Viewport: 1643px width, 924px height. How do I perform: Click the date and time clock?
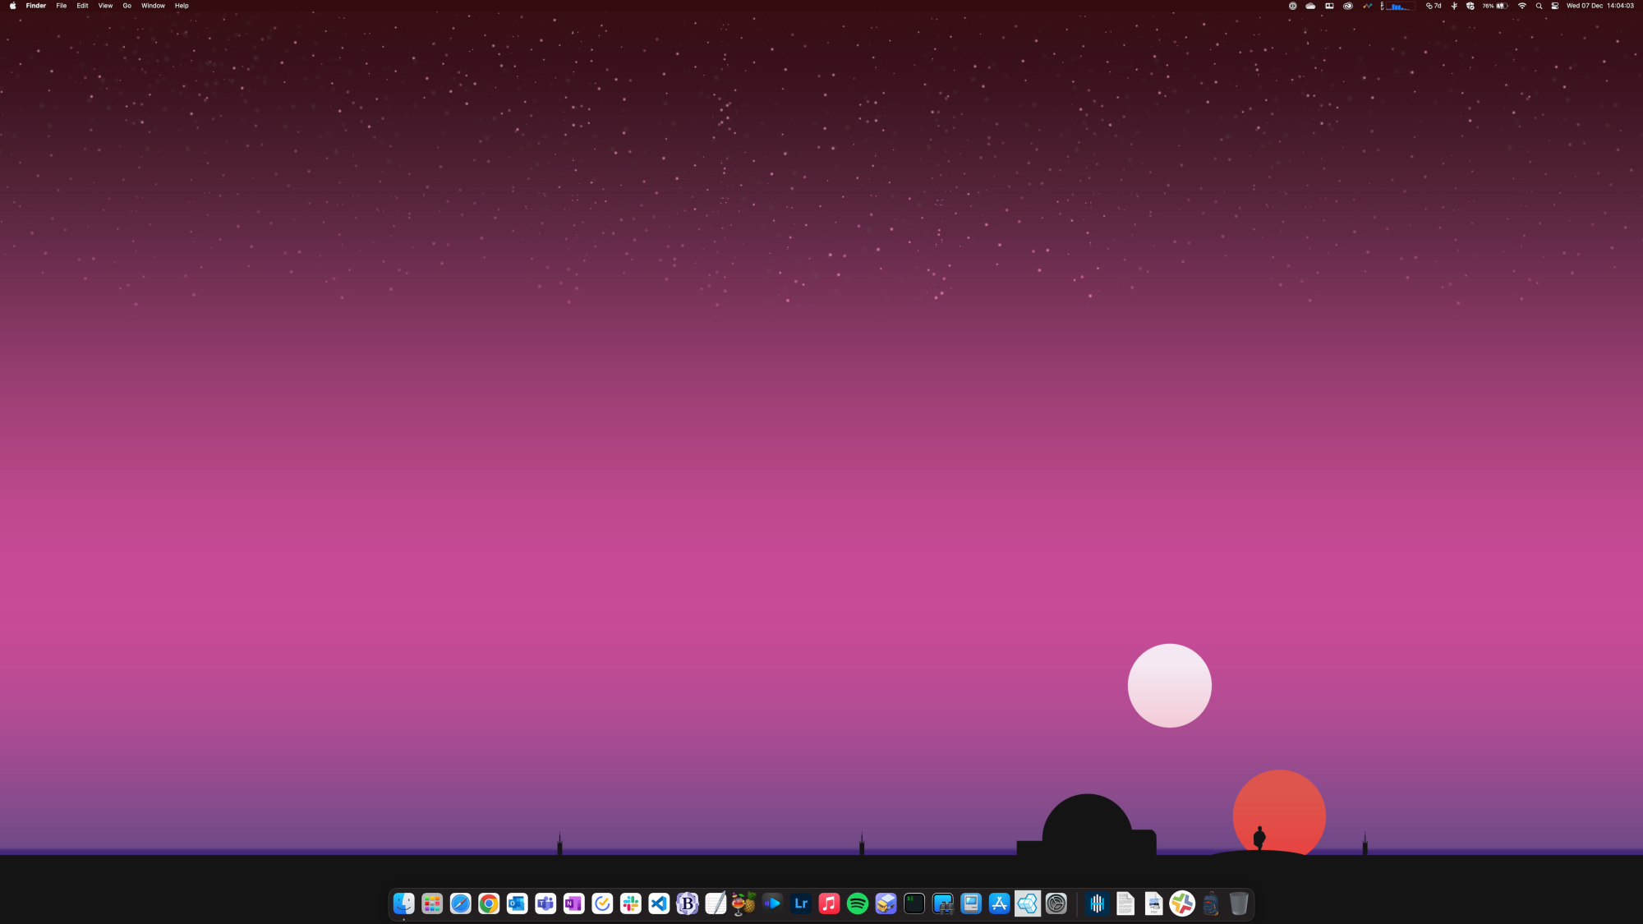[1599, 6]
